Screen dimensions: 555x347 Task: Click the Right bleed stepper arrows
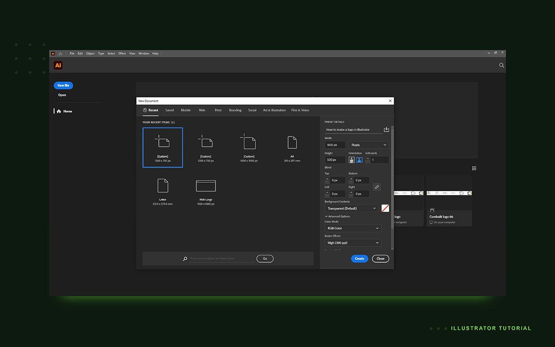351,193
